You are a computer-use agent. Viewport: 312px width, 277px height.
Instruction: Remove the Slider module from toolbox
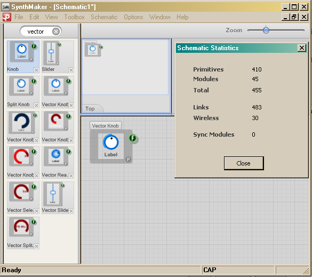[x=71, y=70]
